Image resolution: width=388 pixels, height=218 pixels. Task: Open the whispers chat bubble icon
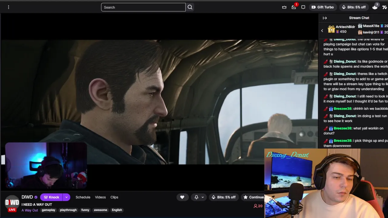303,7
